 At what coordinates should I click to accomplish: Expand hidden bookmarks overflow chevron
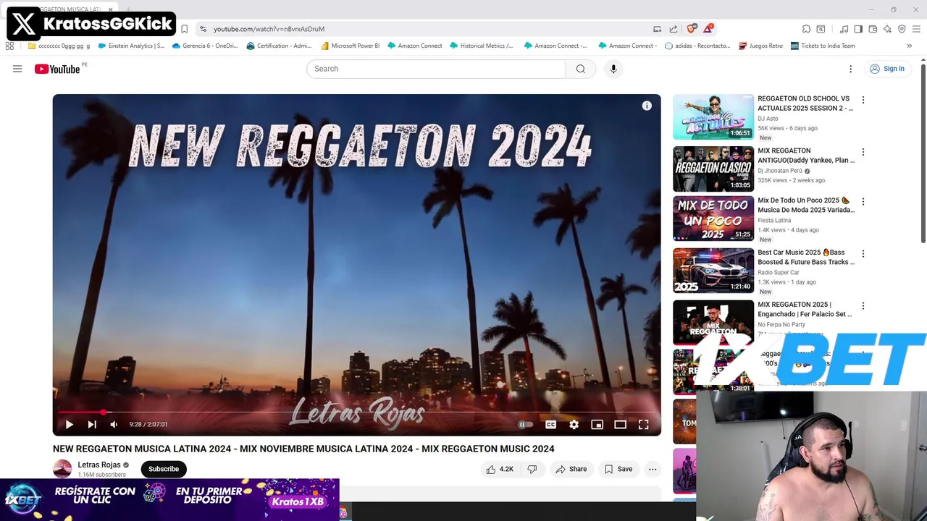click(x=909, y=46)
